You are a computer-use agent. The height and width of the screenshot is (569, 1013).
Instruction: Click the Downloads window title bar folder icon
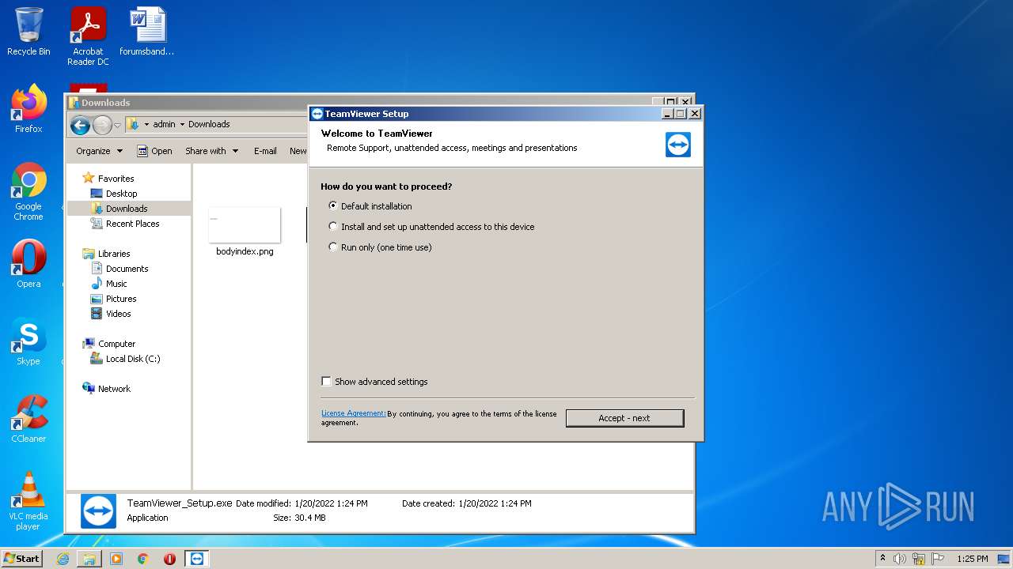pos(74,102)
